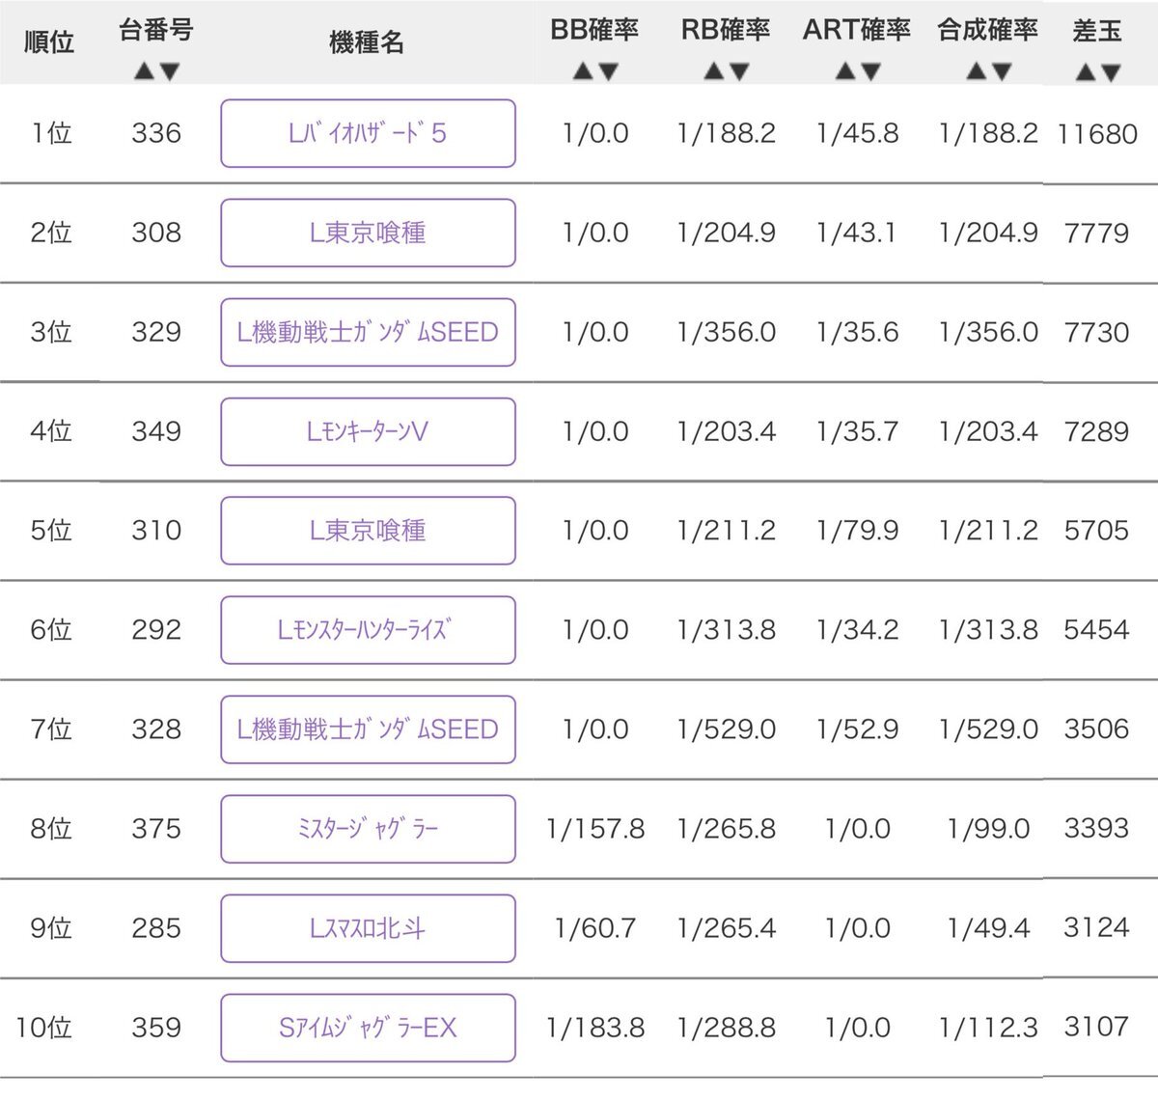The image size is (1158, 1100).
Task: Sort 差玉 descending with down arrow
Action: 1110,71
